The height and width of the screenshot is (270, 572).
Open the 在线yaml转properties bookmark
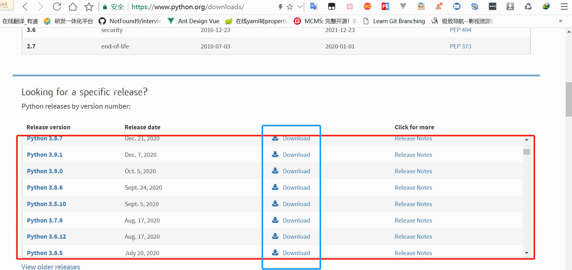pos(256,21)
